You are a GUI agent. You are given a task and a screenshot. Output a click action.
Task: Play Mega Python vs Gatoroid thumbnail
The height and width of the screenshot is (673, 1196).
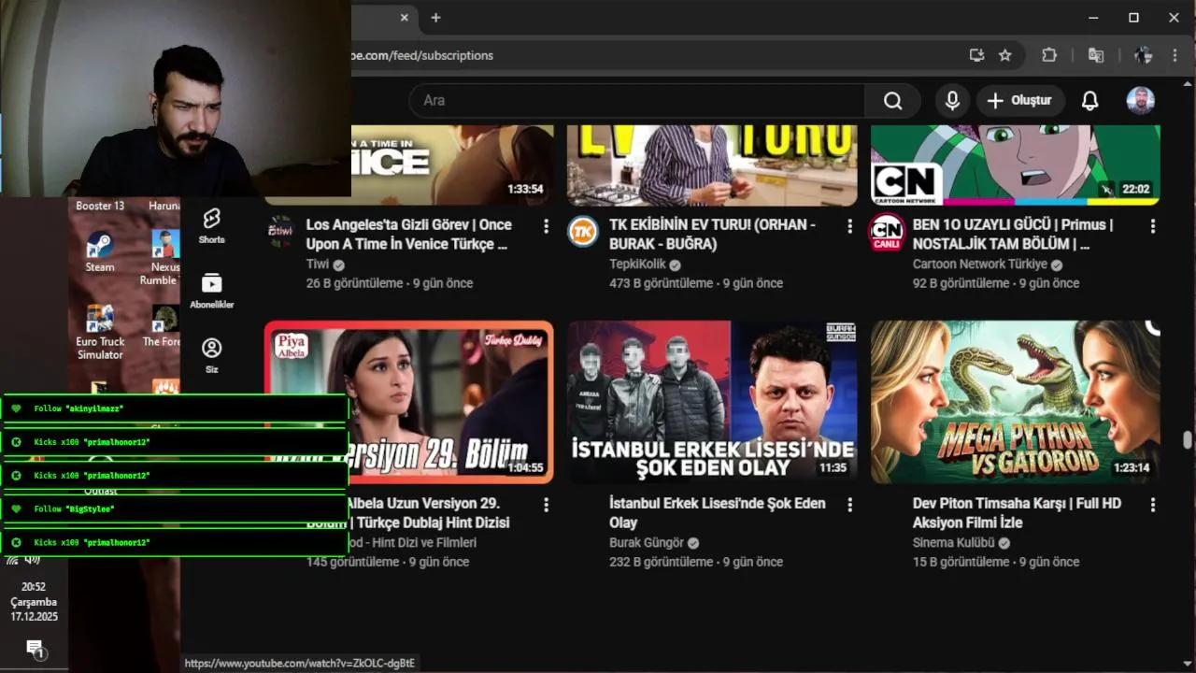[x=1016, y=402]
